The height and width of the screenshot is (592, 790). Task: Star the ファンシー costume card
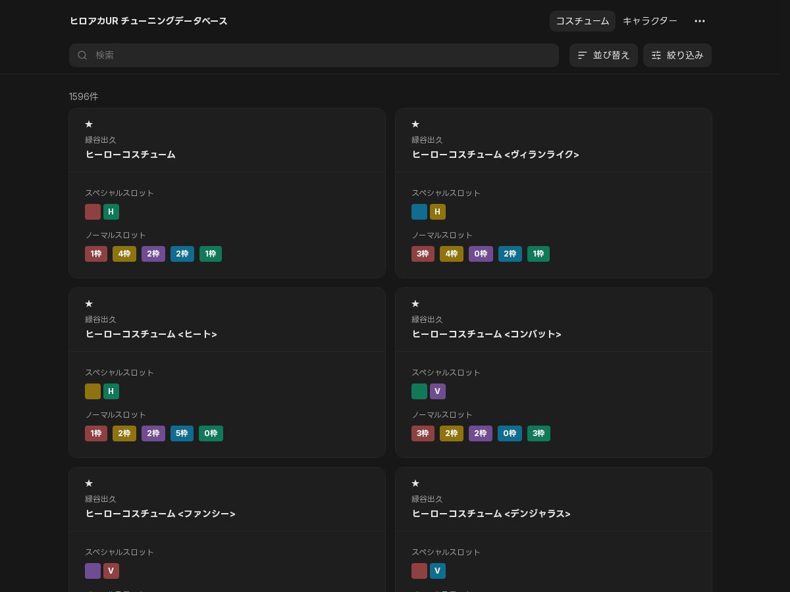[x=89, y=483]
